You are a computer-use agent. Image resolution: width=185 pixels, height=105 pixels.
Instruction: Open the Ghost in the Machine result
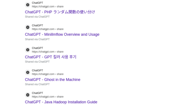pyautogui.click(x=52, y=80)
